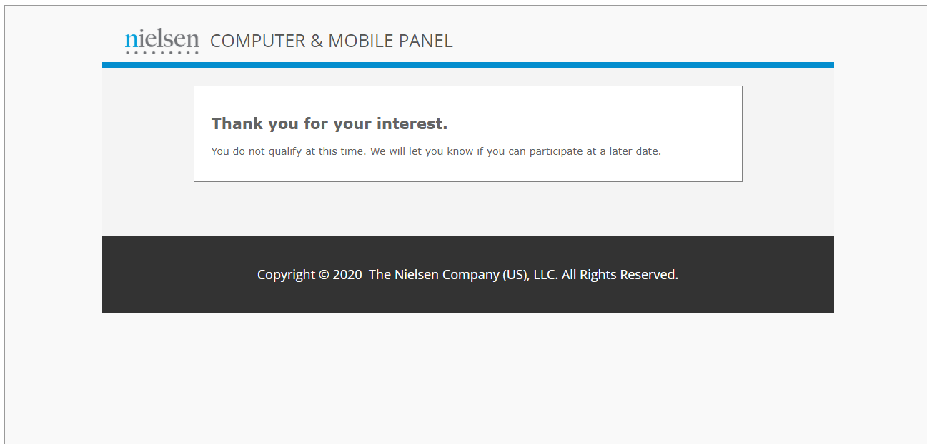Click the "All Rights Reserved." text
Screen dimensions: 927x444
click(x=620, y=275)
